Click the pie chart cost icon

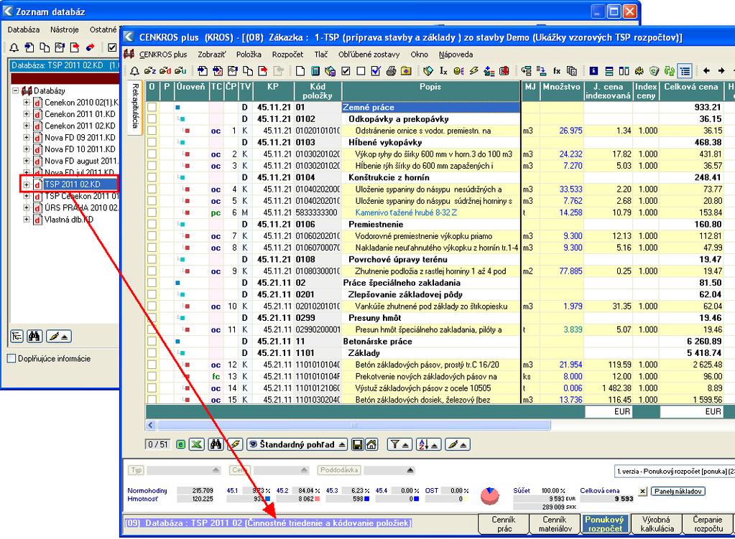tap(490, 495)
